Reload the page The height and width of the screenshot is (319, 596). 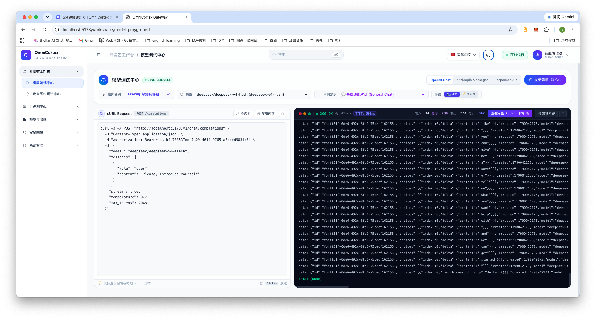click(x=44, y=30)
